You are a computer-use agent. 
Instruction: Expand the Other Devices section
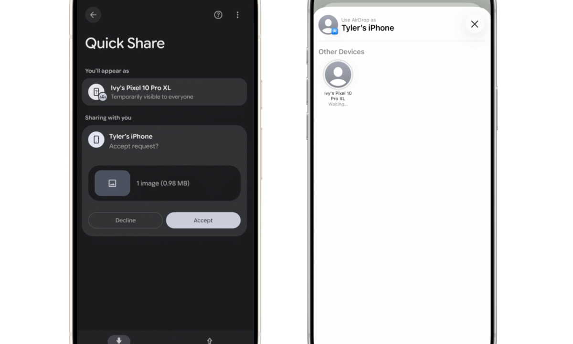tap(341, 52)
